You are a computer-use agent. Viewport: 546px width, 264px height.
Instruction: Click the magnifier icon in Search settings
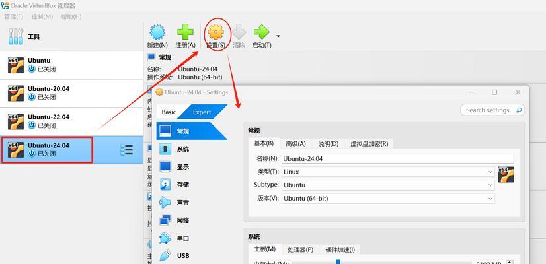519,110
